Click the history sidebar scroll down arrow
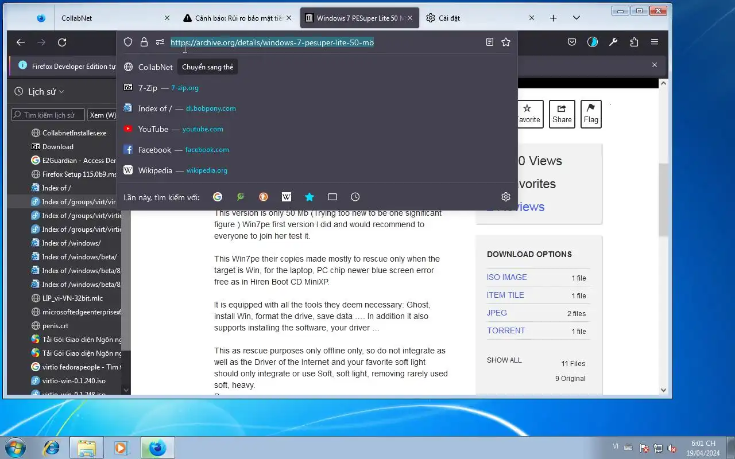735x459 pixels. tap(126, 390)
